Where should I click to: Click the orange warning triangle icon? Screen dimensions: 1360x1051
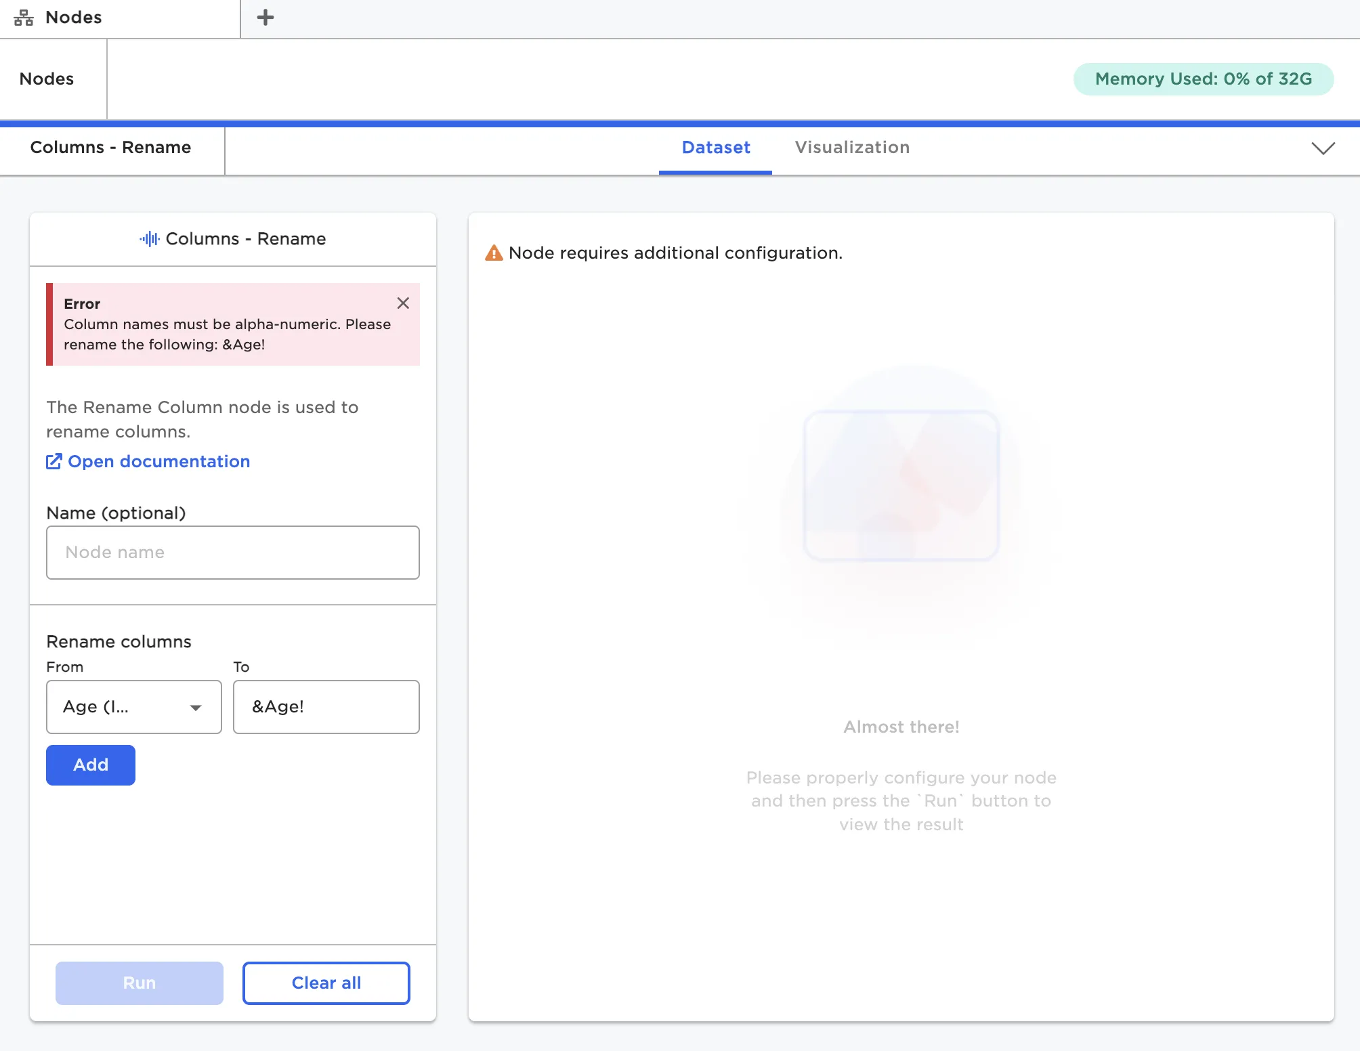[494, 253]
